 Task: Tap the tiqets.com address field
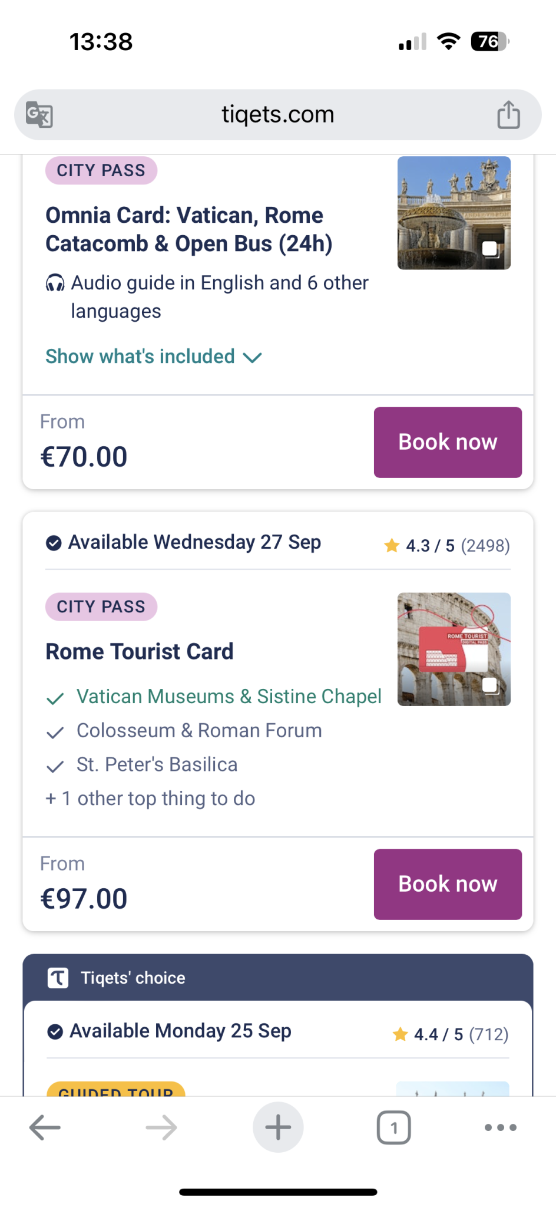(x=277, y=114)
